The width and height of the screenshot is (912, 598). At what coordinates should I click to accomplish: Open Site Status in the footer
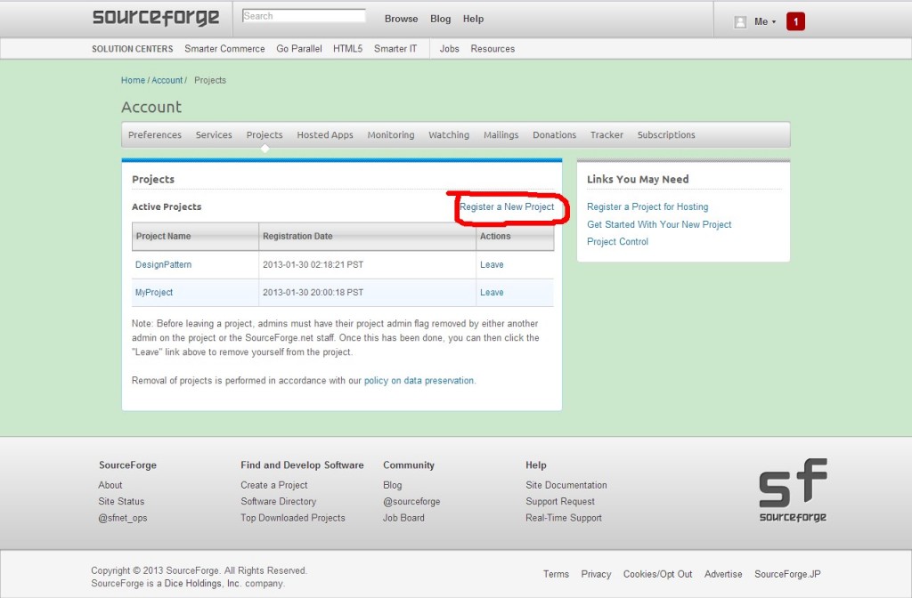121,502
